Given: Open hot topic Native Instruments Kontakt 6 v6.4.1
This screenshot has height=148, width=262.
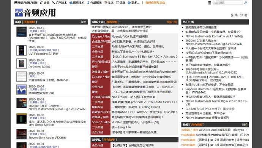Looking at the screenshot, I should pos(214,36).
